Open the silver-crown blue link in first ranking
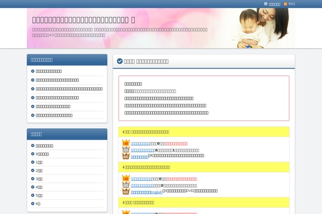 coord(143,150)
